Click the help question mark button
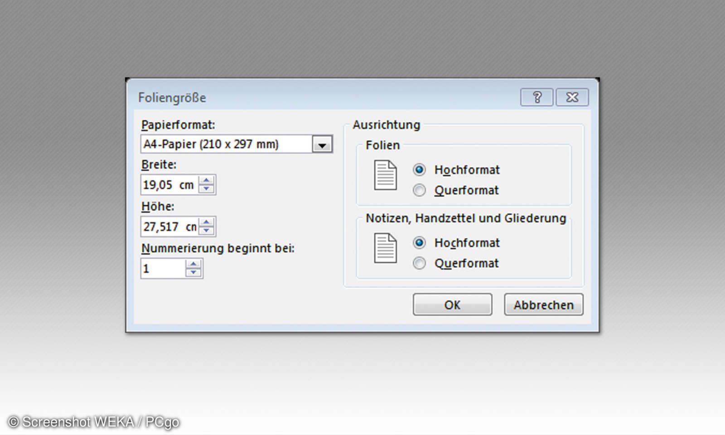 536,97
